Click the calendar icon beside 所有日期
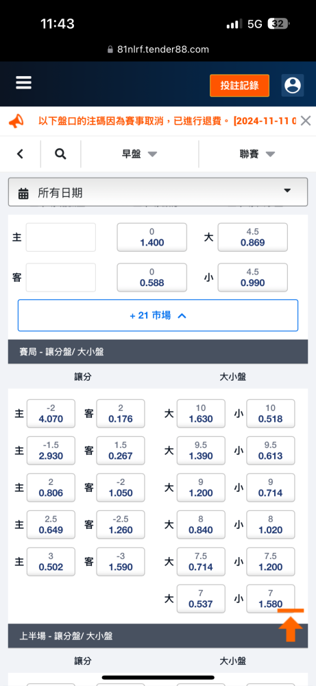Viewport: 316px width, 686px height. [23, 193]
